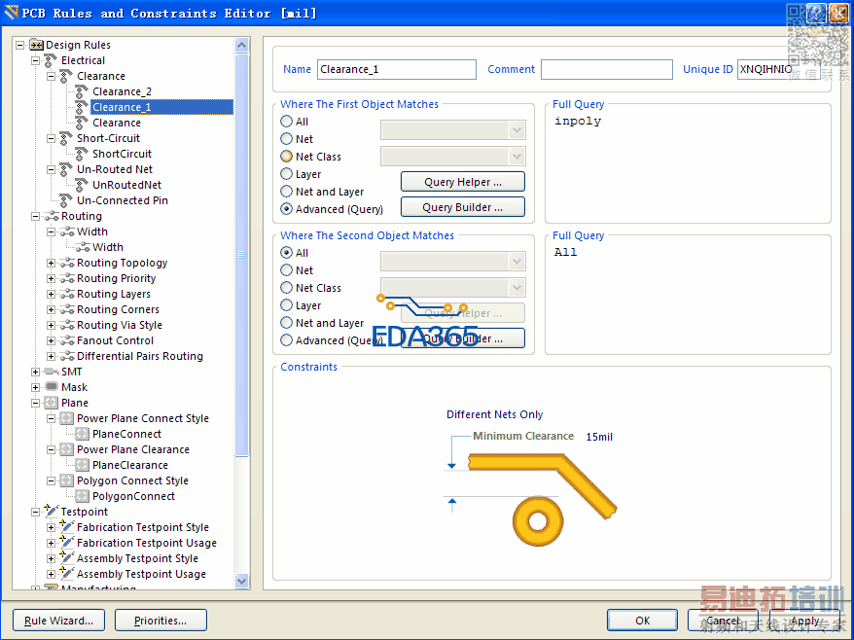Collapse the Short-Circuit node
The image size is (854, 640).
[52, 138]
